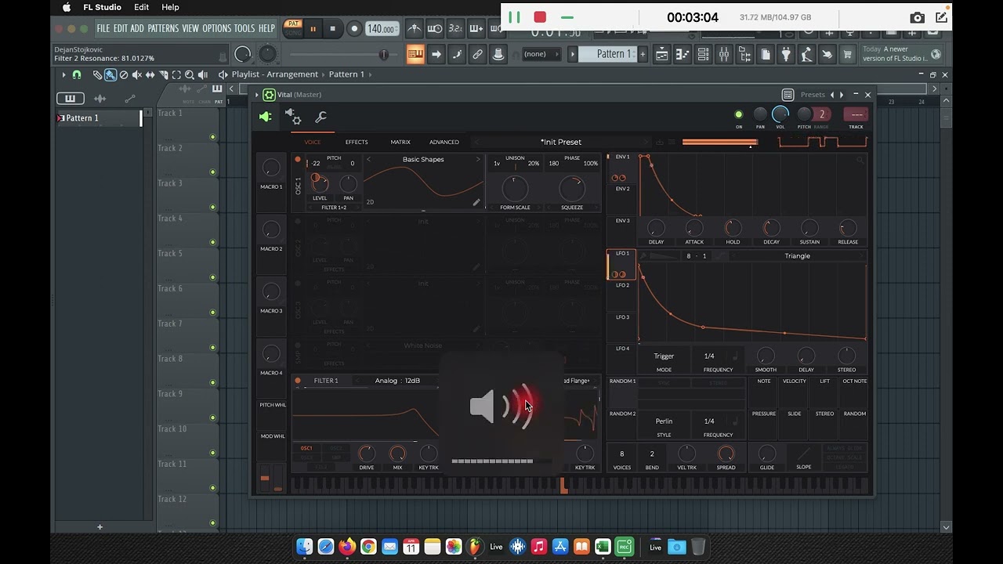Select the playlist Draw pencil tool
This screenshot has width=1003, height=564.
tap(97, 74)
